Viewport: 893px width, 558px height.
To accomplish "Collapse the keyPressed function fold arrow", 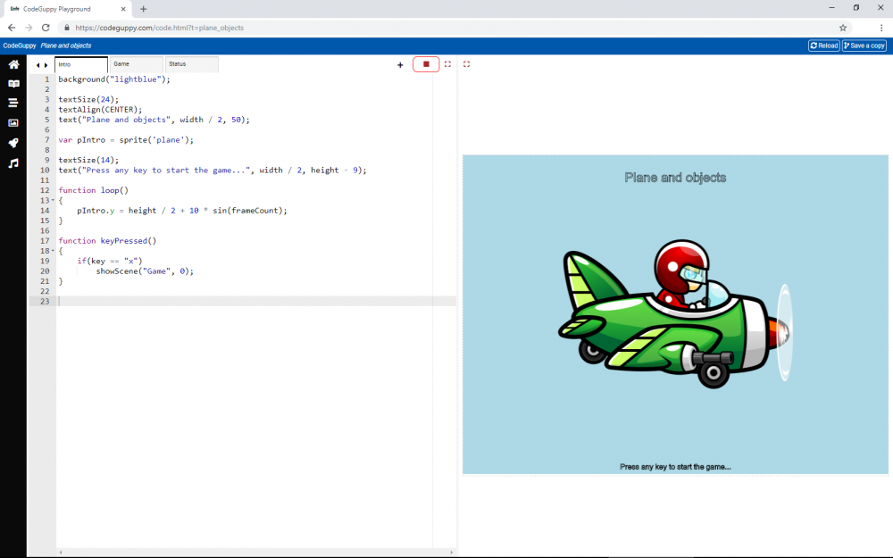I will pyautogui.click(x=53, y=251).
